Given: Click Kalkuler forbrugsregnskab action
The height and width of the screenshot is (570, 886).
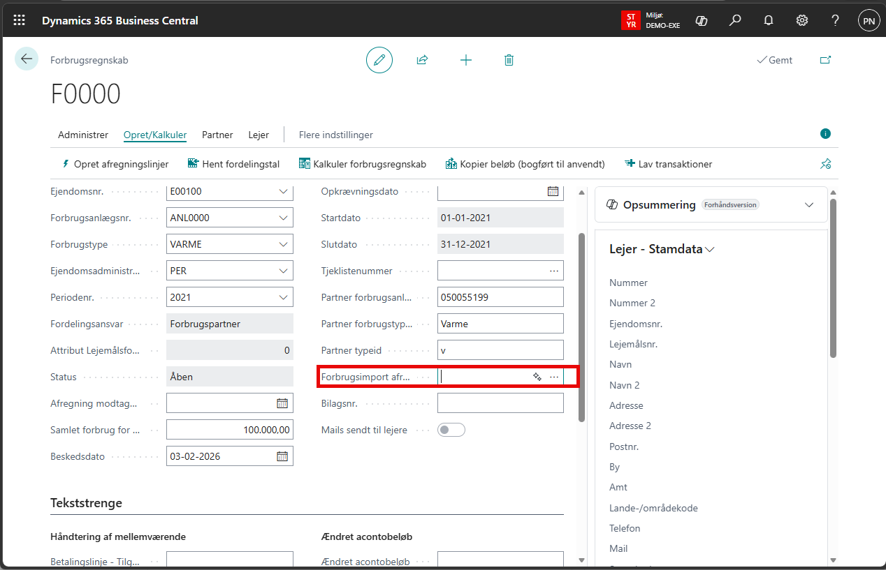Looking at the screenshot, I should point(362,164).
